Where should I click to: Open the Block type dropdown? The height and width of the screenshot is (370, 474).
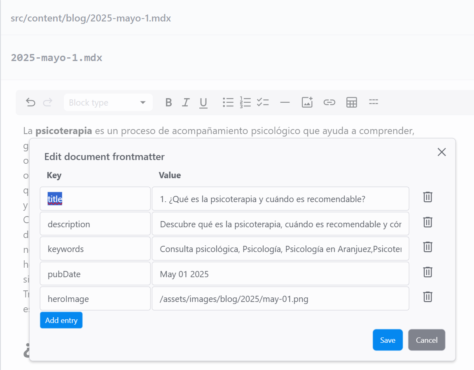click(108, 102)
